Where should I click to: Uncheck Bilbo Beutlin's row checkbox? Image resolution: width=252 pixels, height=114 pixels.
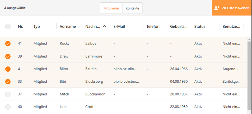8,69
